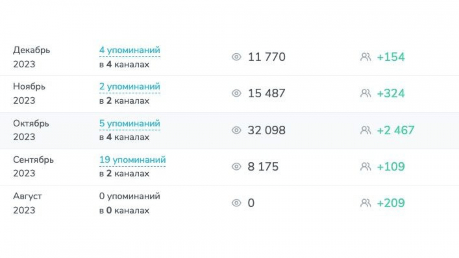Open the '19 упоминаний' link for September
The image size is (459, 258).
[x=133, y=160]
